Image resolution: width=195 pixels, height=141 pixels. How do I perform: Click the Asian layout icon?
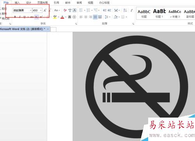click(116, 10)
